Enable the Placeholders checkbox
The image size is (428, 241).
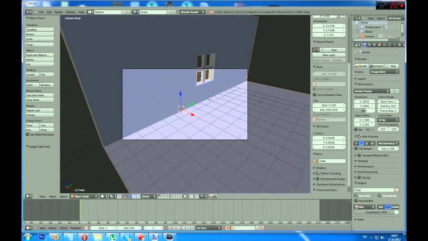(x=356, y=201)
